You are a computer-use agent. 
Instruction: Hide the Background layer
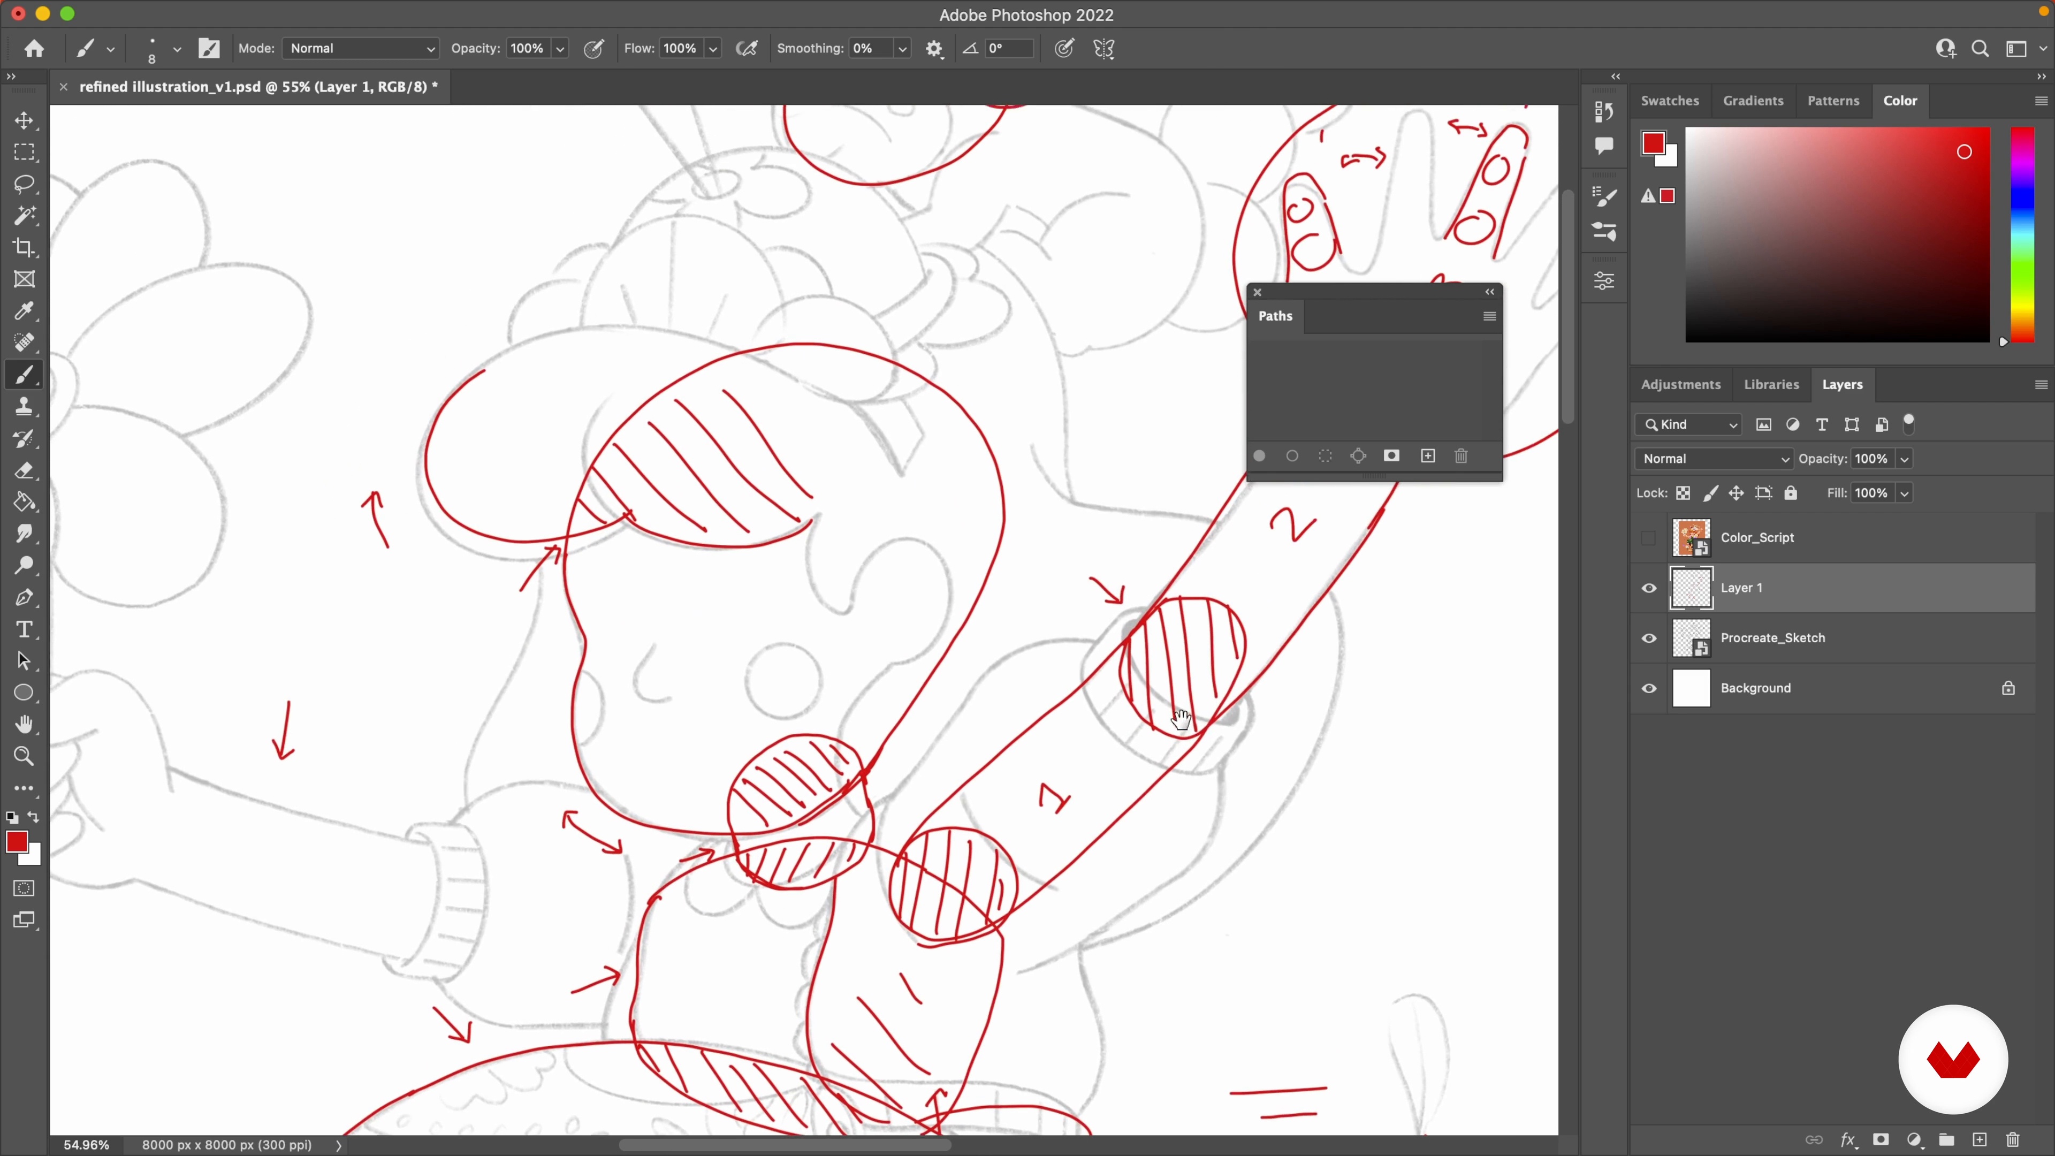pyautogui.click(x=1649, y=689)
